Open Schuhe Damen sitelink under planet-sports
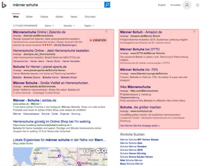 32,78
